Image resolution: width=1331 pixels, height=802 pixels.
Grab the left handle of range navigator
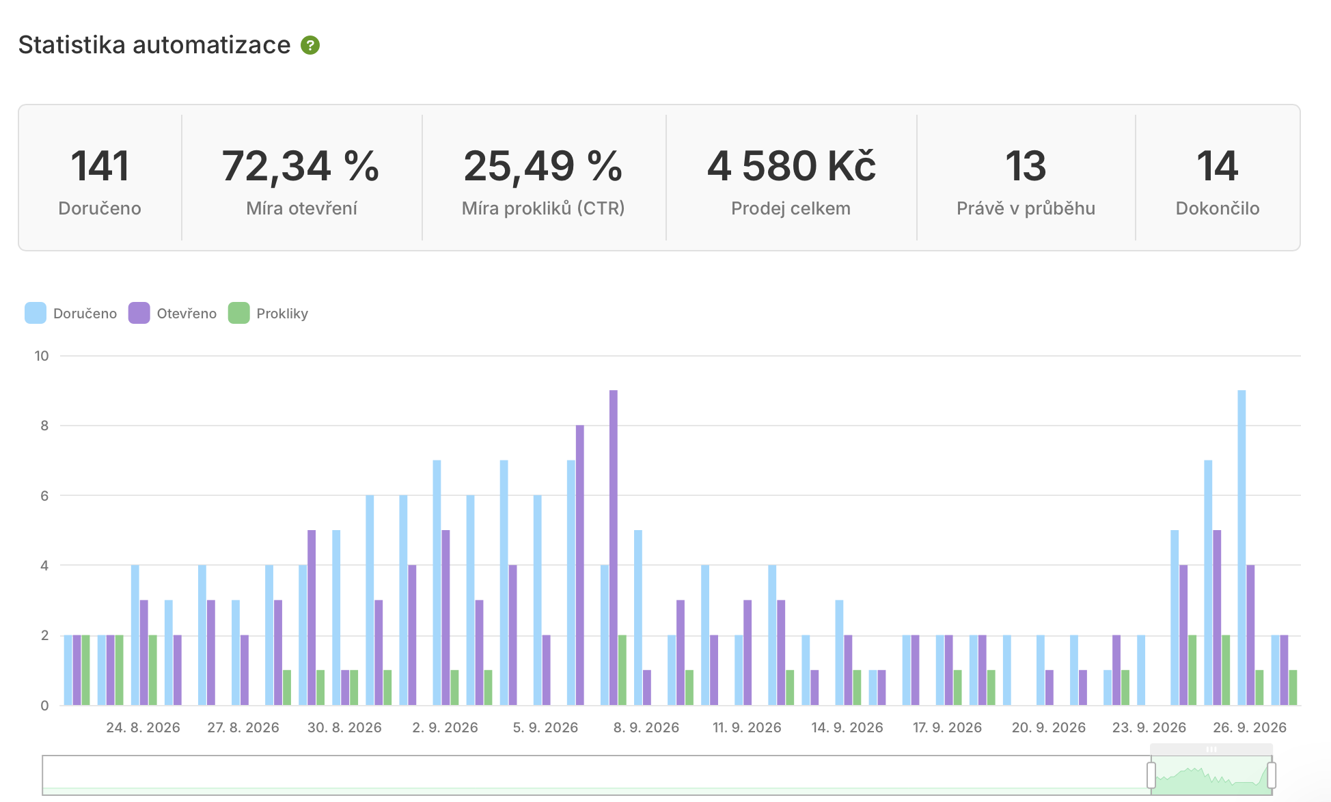[x=1151, y=775]
